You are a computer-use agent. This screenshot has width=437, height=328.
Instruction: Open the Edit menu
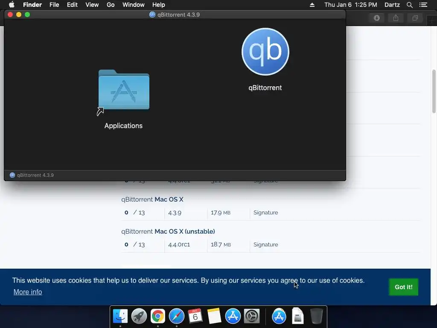tap(72, 5)
